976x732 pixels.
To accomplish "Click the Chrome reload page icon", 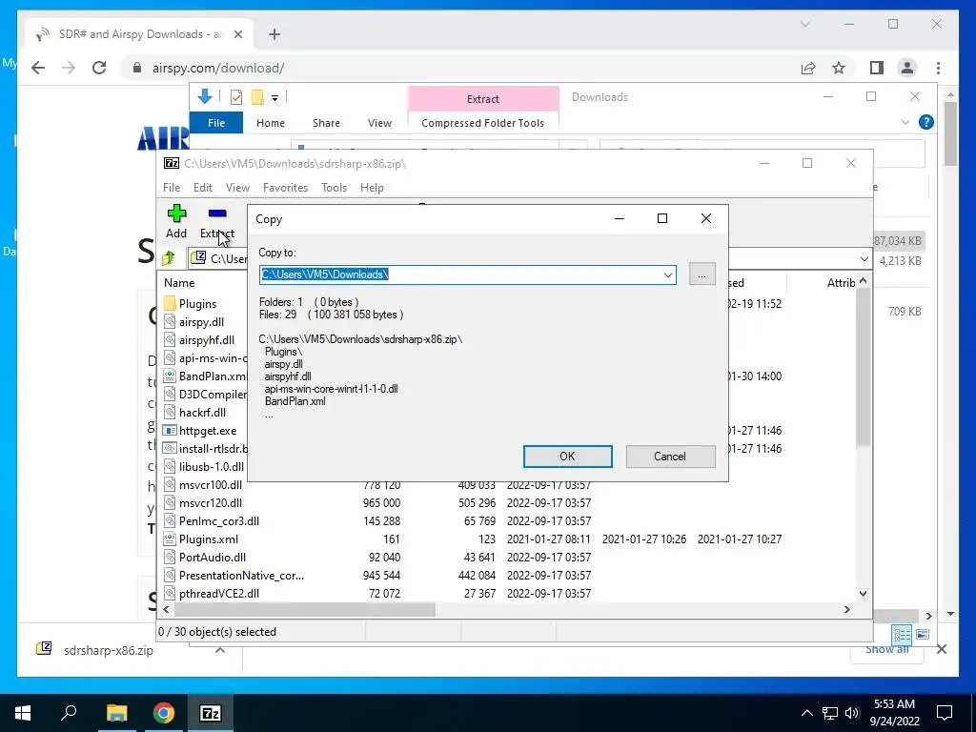I will (x=99, y=68).
